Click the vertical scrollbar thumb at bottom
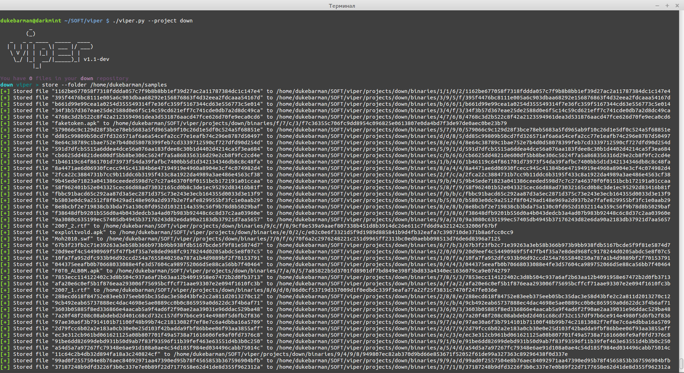The width and height of the screenshot is (684, 373). click(681, 364)
